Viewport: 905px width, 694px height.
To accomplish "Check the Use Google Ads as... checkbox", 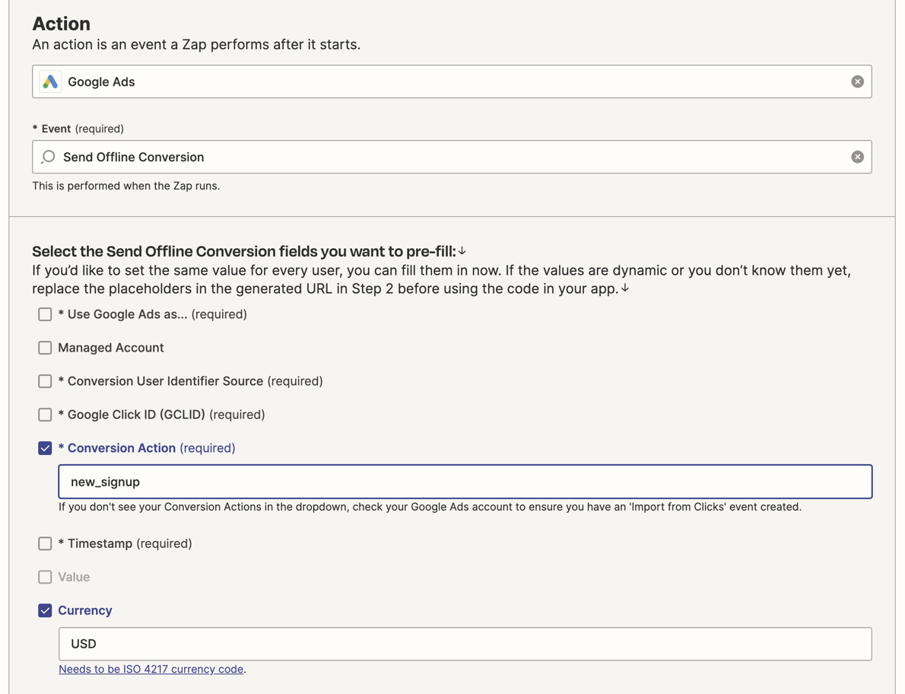I will pyautogui.click(x=45, y=314).
